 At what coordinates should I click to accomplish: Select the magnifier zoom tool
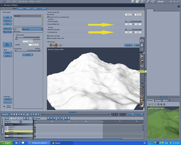click(142, 49)
